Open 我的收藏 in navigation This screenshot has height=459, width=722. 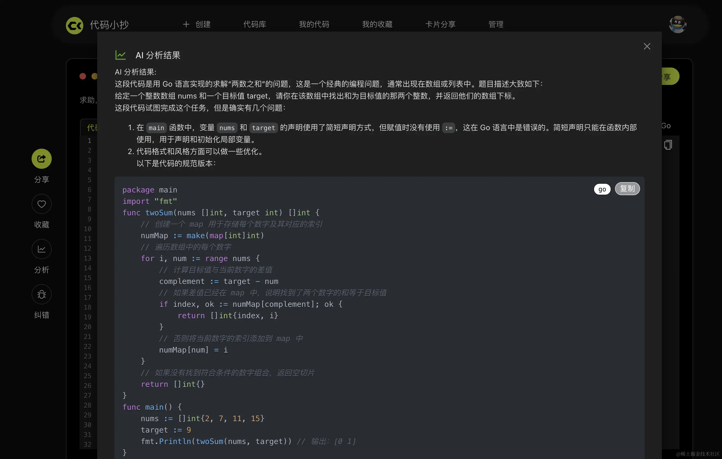(x=377, y=24)
